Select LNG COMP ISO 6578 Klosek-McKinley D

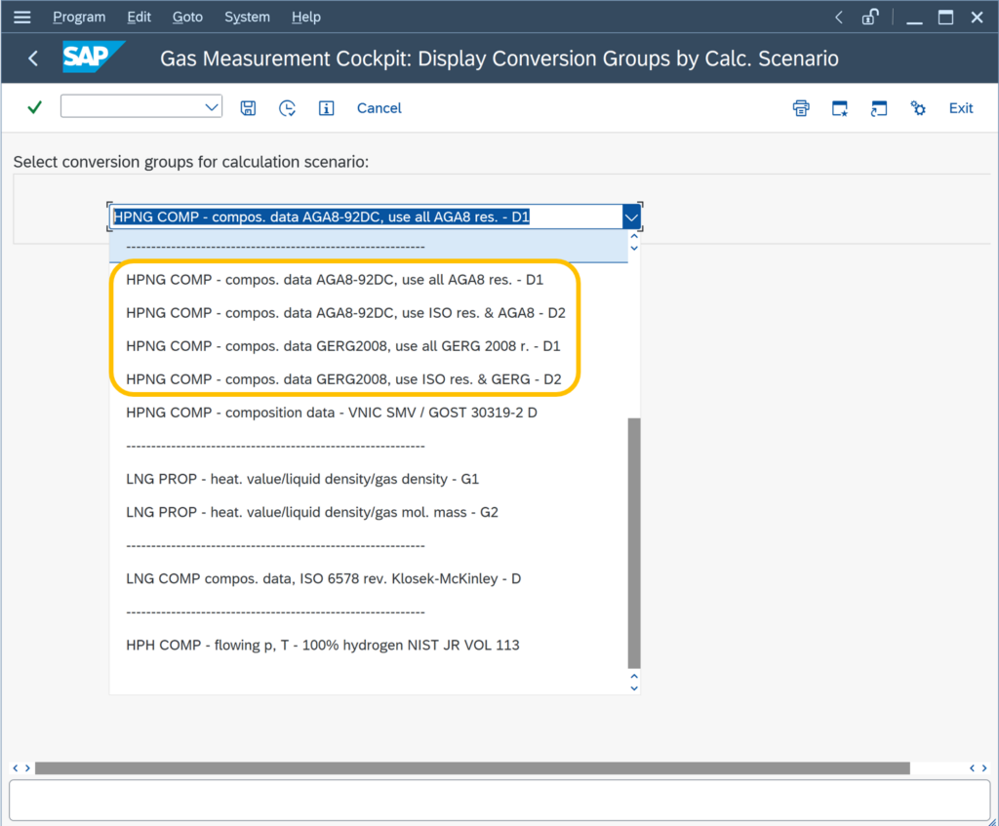pyautogui.click(x=323, y=579)
